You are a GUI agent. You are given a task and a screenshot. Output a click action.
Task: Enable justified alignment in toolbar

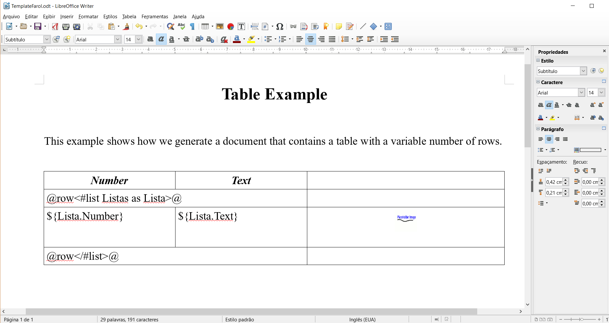pos(332,39)
